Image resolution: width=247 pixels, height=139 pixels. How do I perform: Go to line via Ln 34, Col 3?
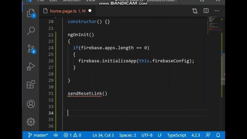[x=103, y=135]
